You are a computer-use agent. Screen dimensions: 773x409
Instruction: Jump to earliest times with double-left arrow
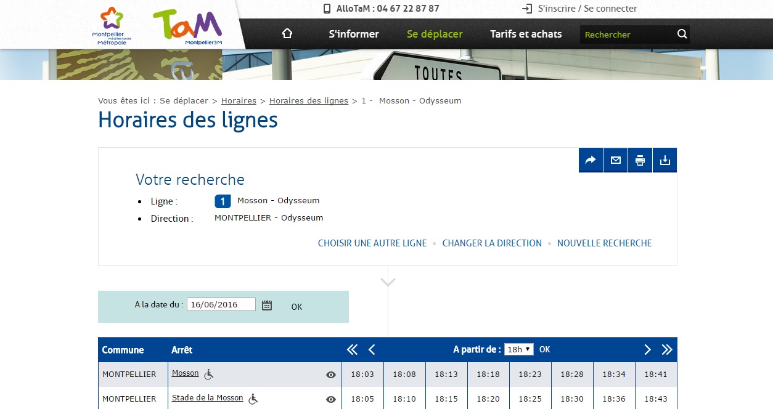tap(352, 350)
